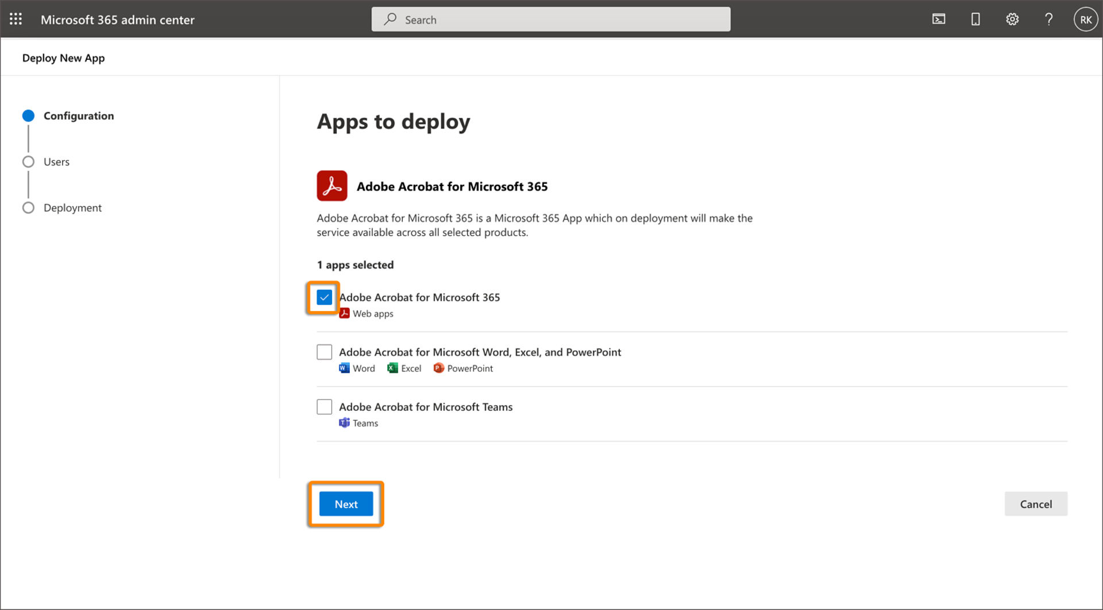Screen dimensions: 1103x610
Task: Click the 'Word' label under second app
Action: [364, 368]
